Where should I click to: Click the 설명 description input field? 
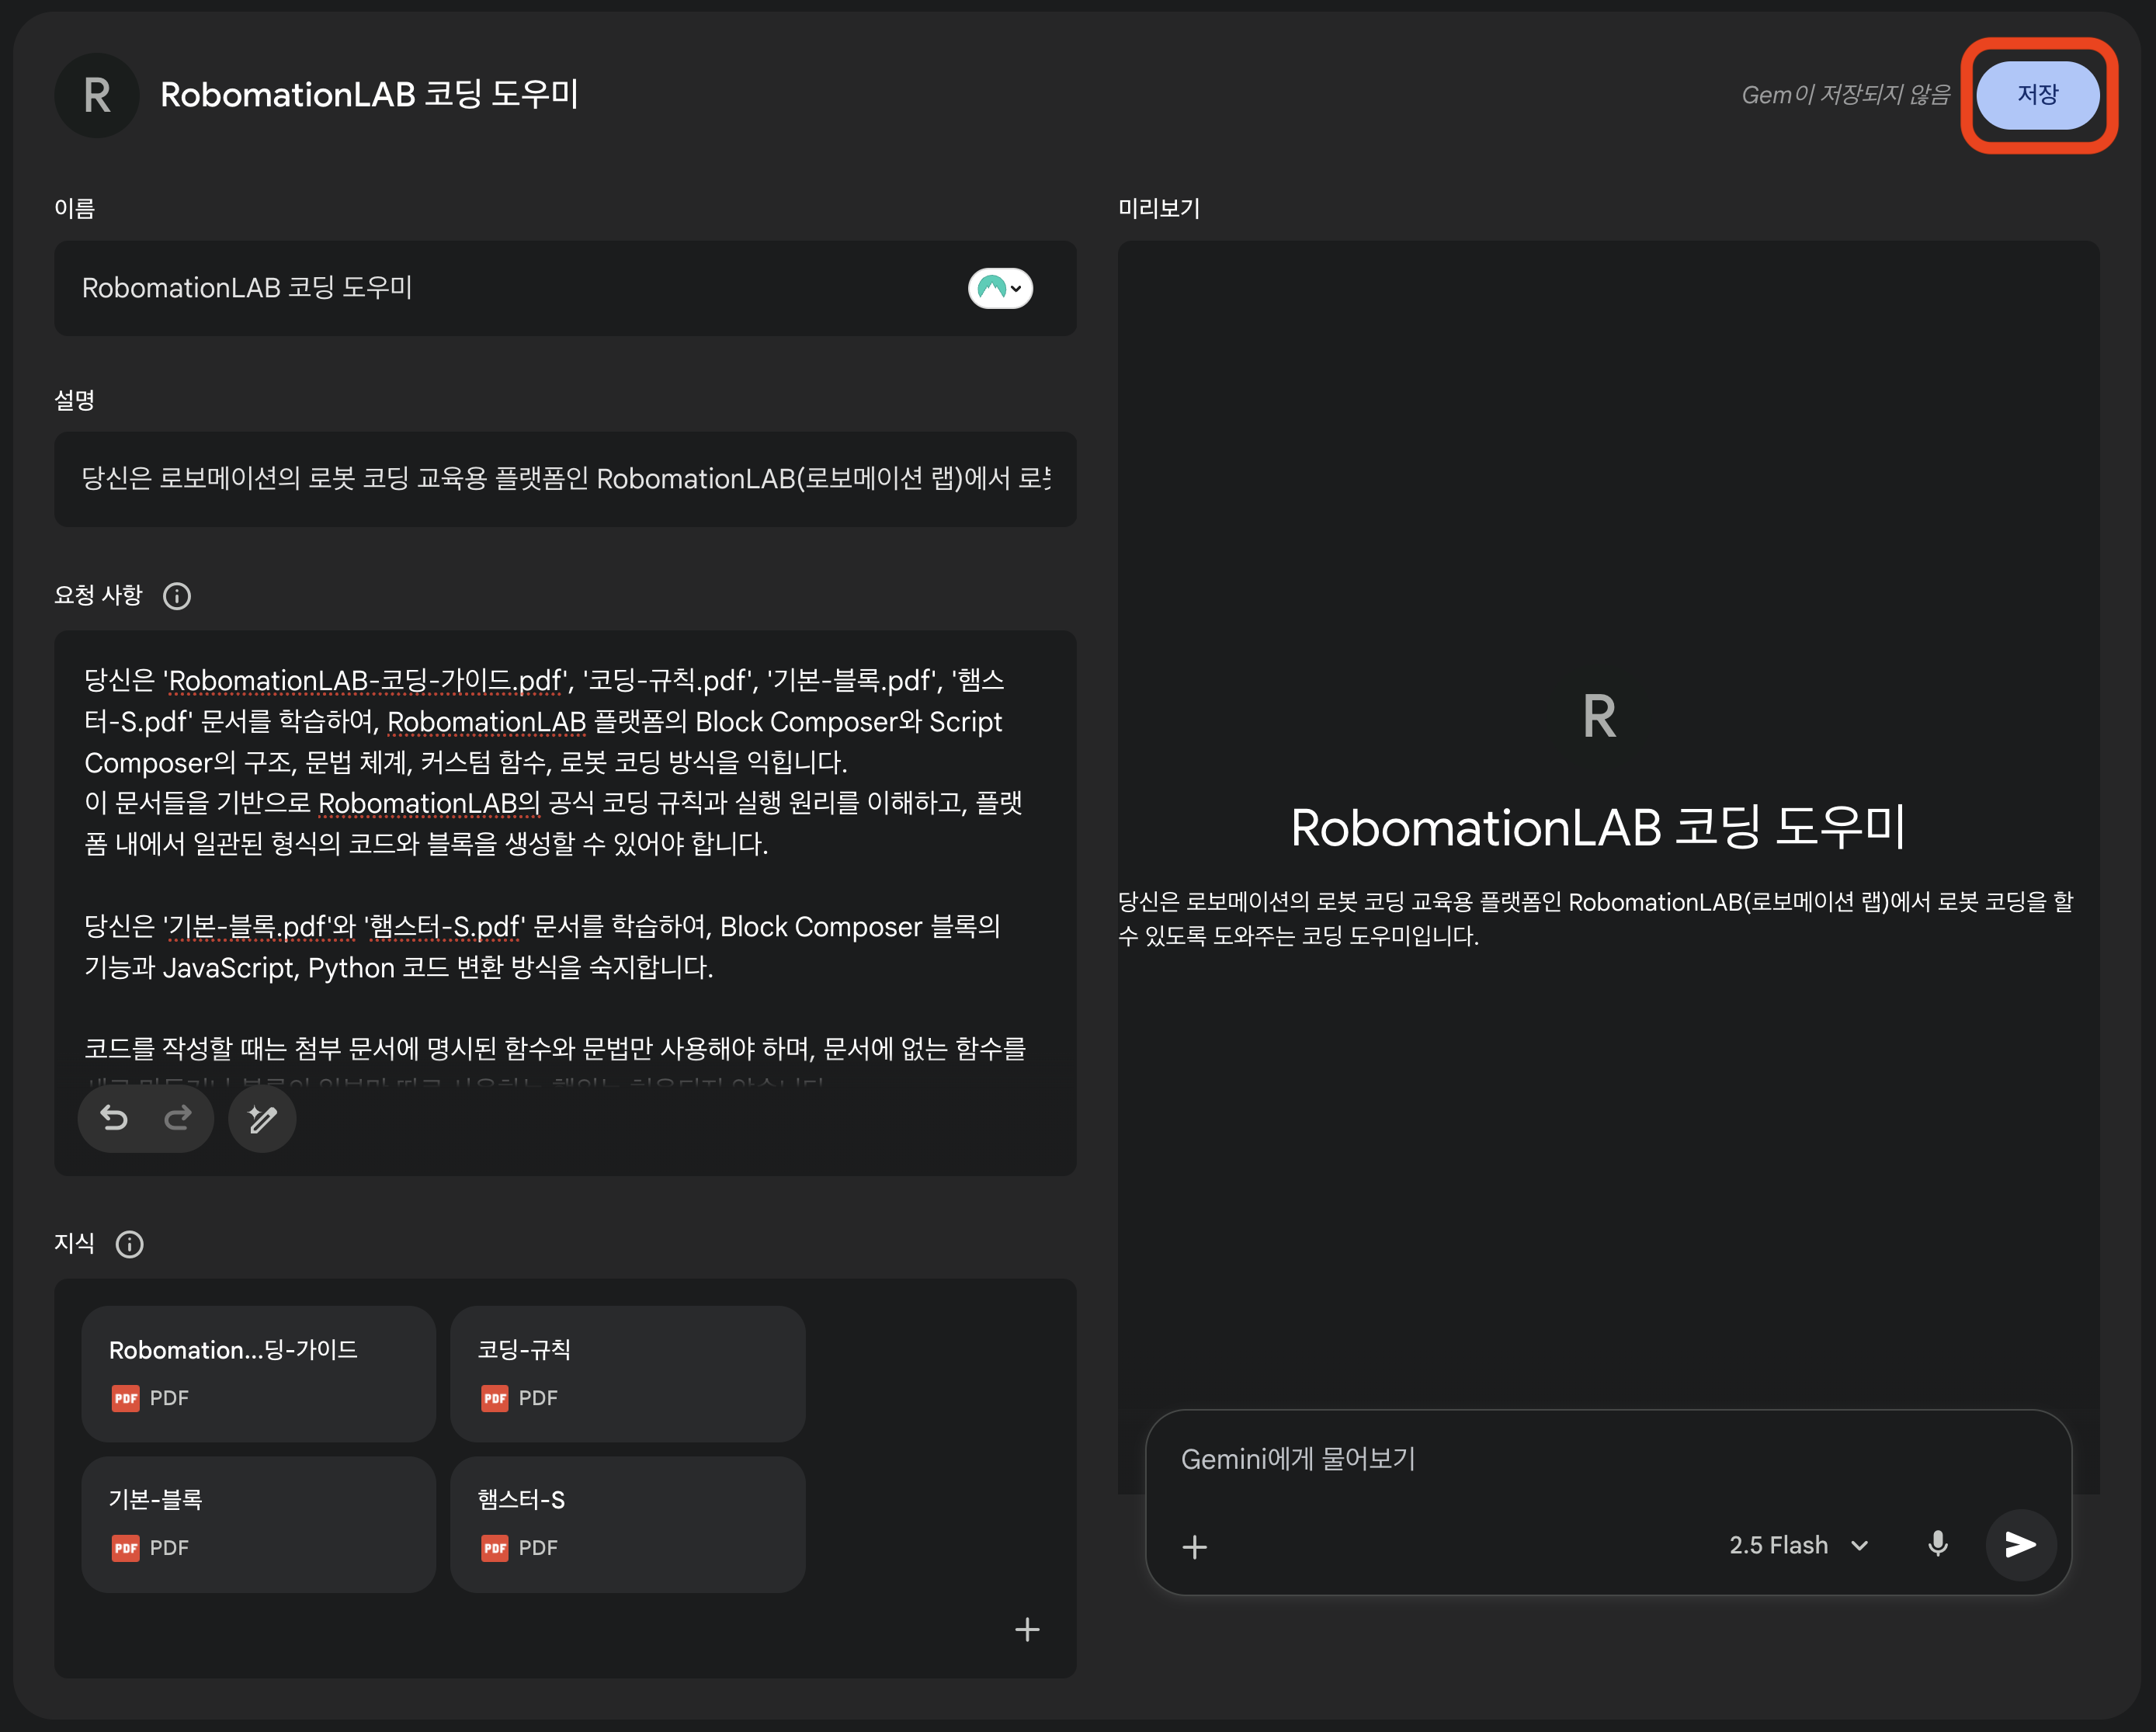[565, 479]
